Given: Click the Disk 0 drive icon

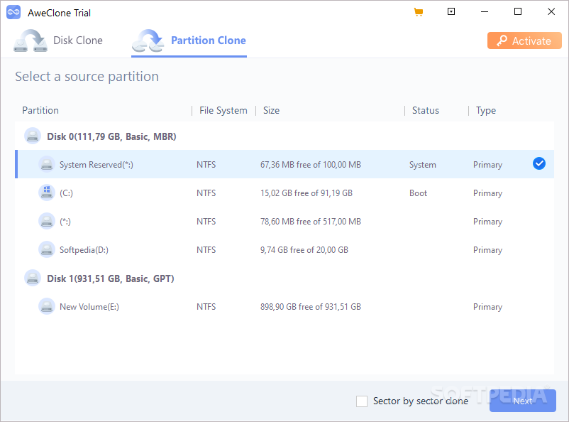Looking at the screenshot, I should click(x=33, y=136).
